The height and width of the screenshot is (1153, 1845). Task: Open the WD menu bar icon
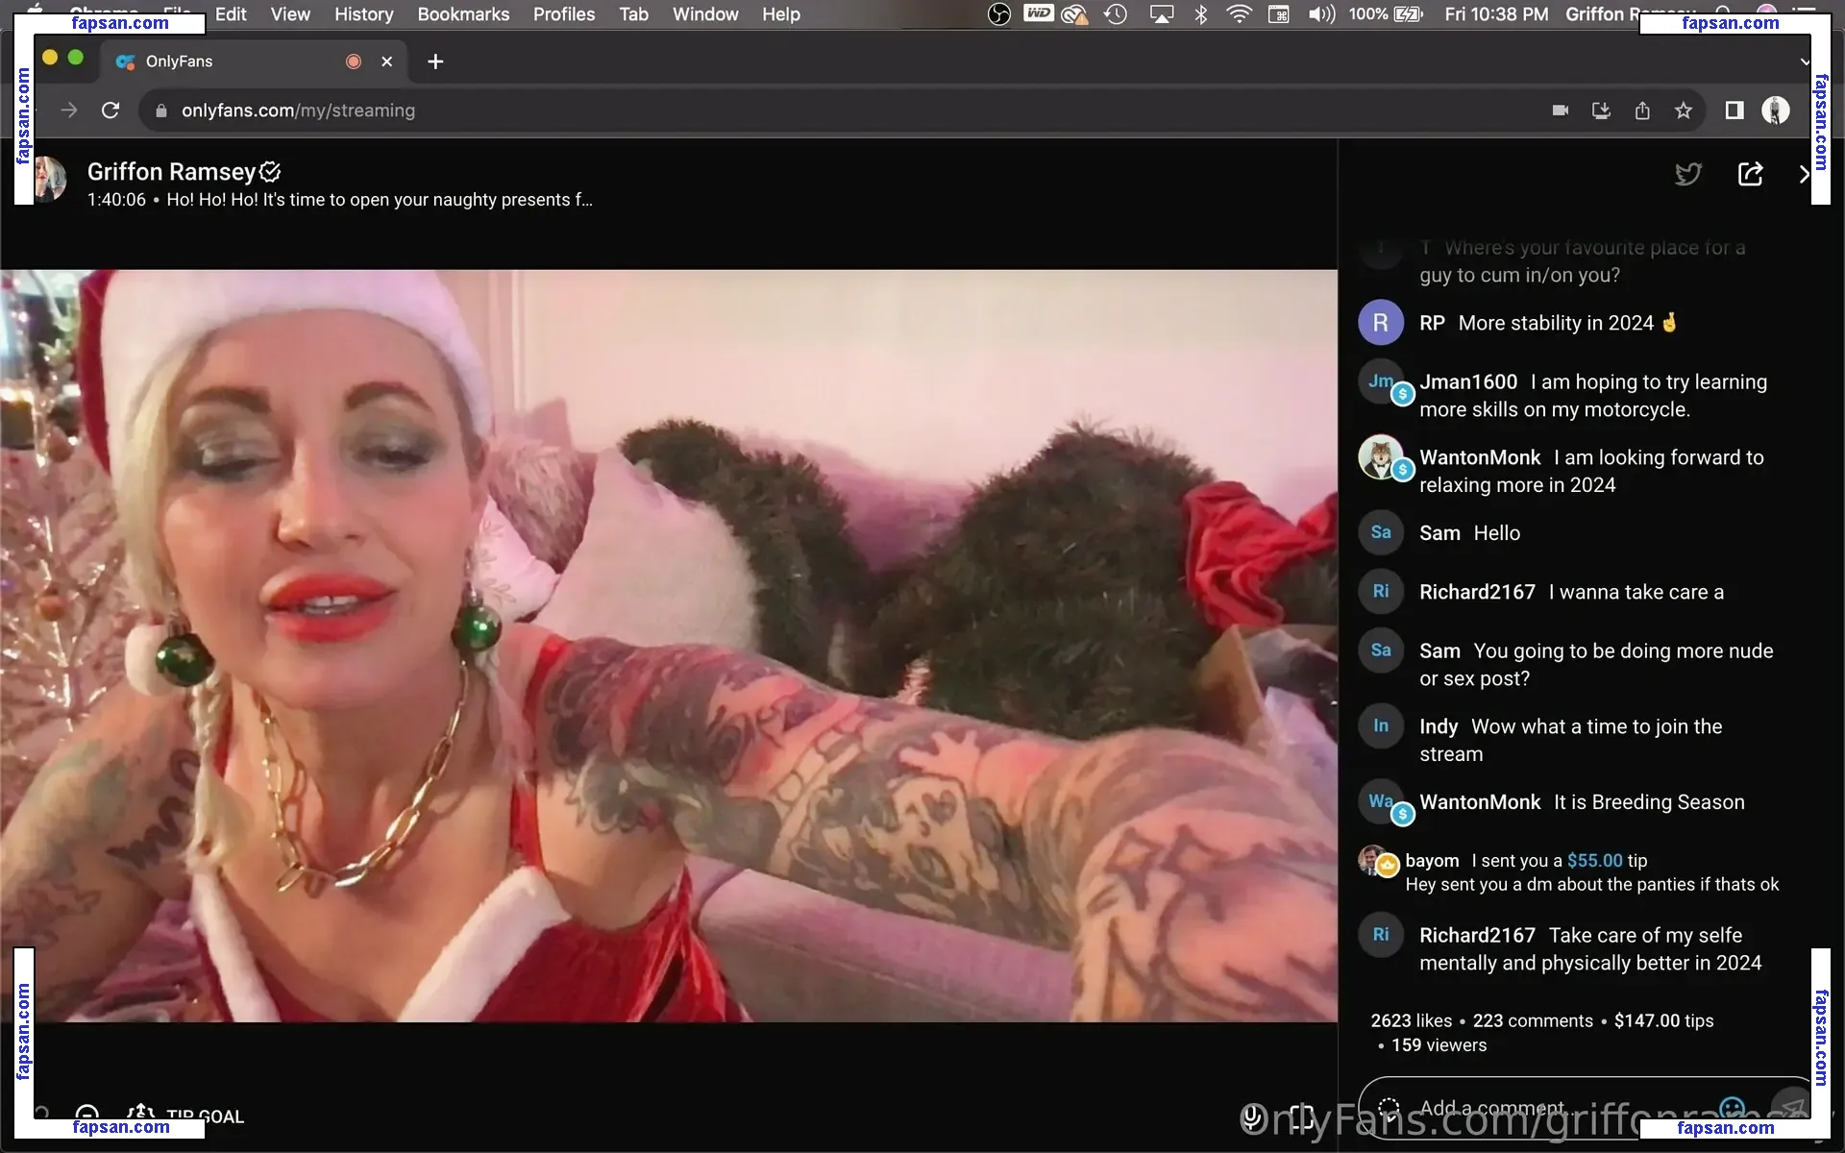coord(1038,13)
